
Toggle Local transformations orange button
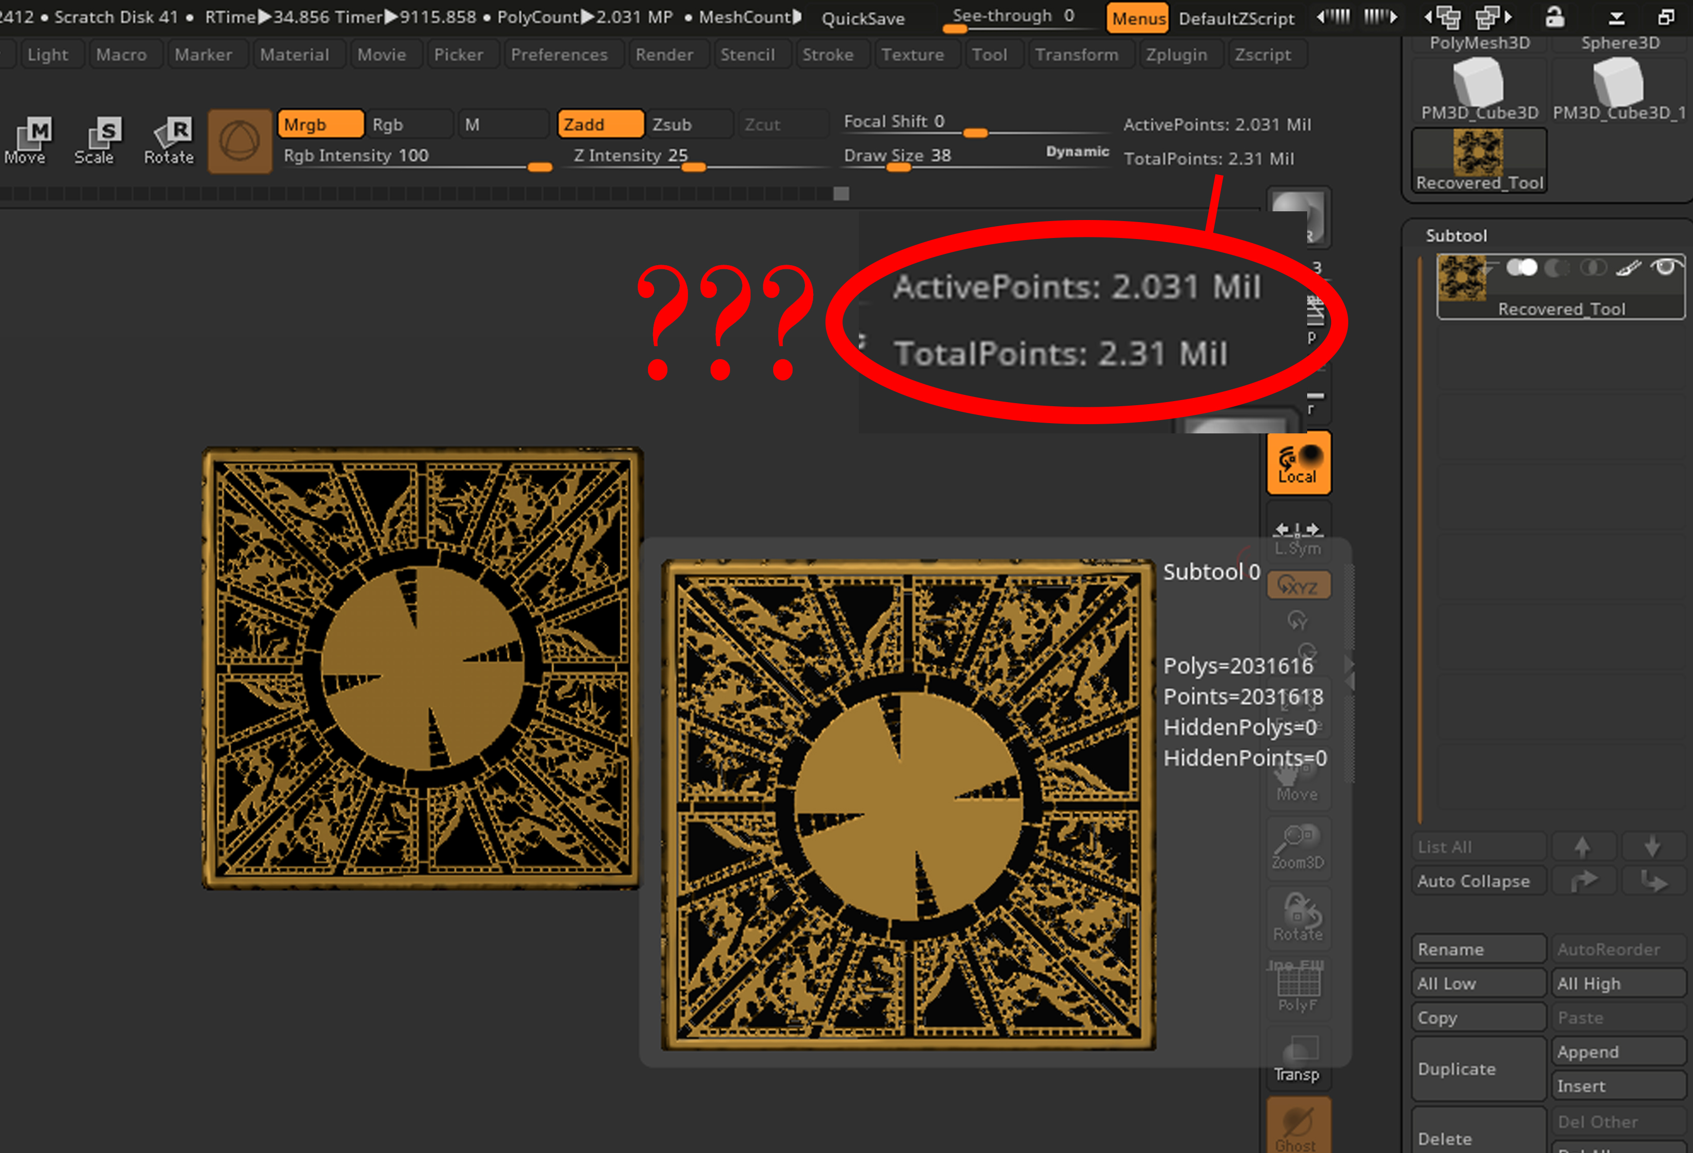[1298, 463]
